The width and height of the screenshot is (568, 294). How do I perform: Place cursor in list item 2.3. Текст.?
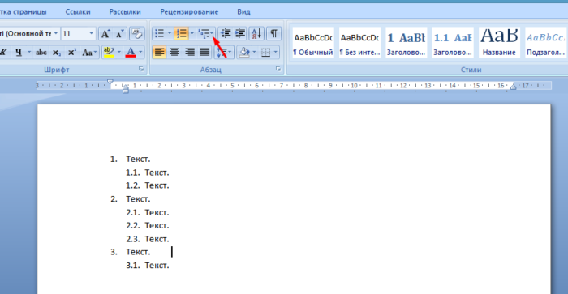tap(157, 239)
